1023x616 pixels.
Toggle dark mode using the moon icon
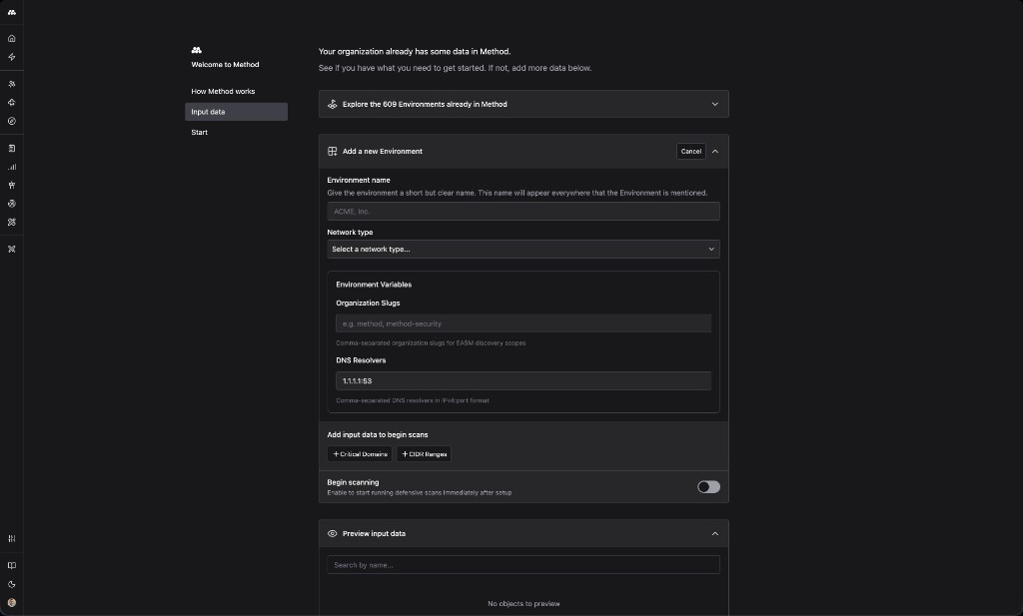coord(12,585)
